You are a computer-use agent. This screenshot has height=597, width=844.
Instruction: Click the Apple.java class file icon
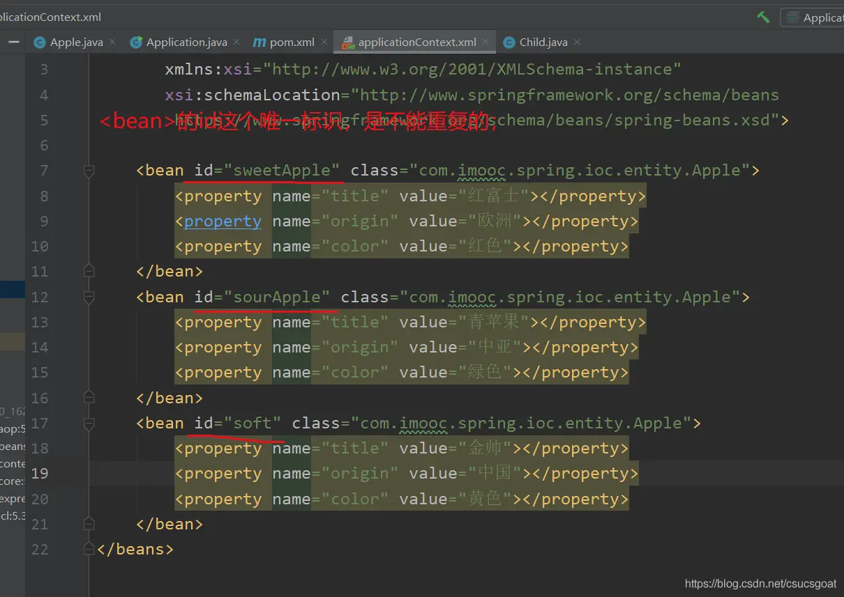pos(40,42)
